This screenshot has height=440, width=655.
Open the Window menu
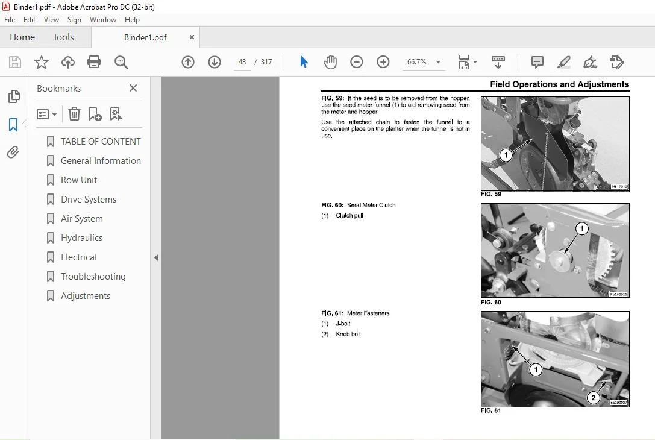point(103,20)
